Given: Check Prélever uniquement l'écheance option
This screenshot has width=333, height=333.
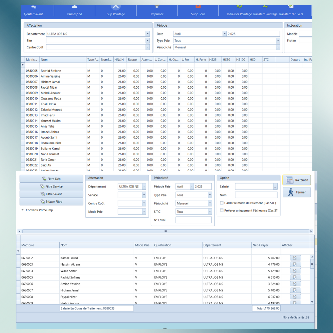Looking at the screenshot, I should (222, 210).
